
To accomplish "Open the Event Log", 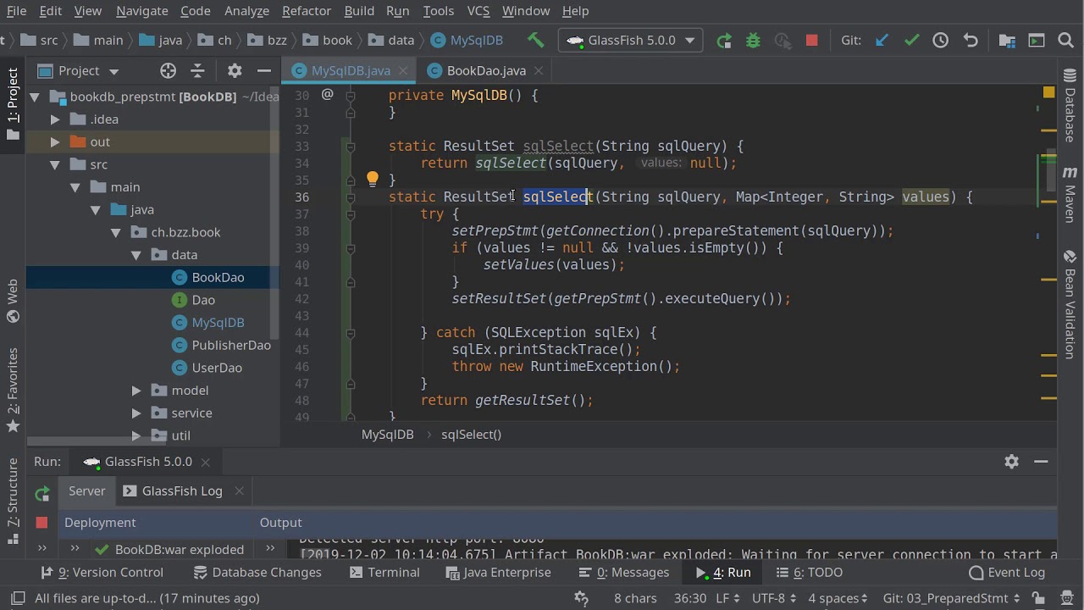I will tap(1007, 573).
